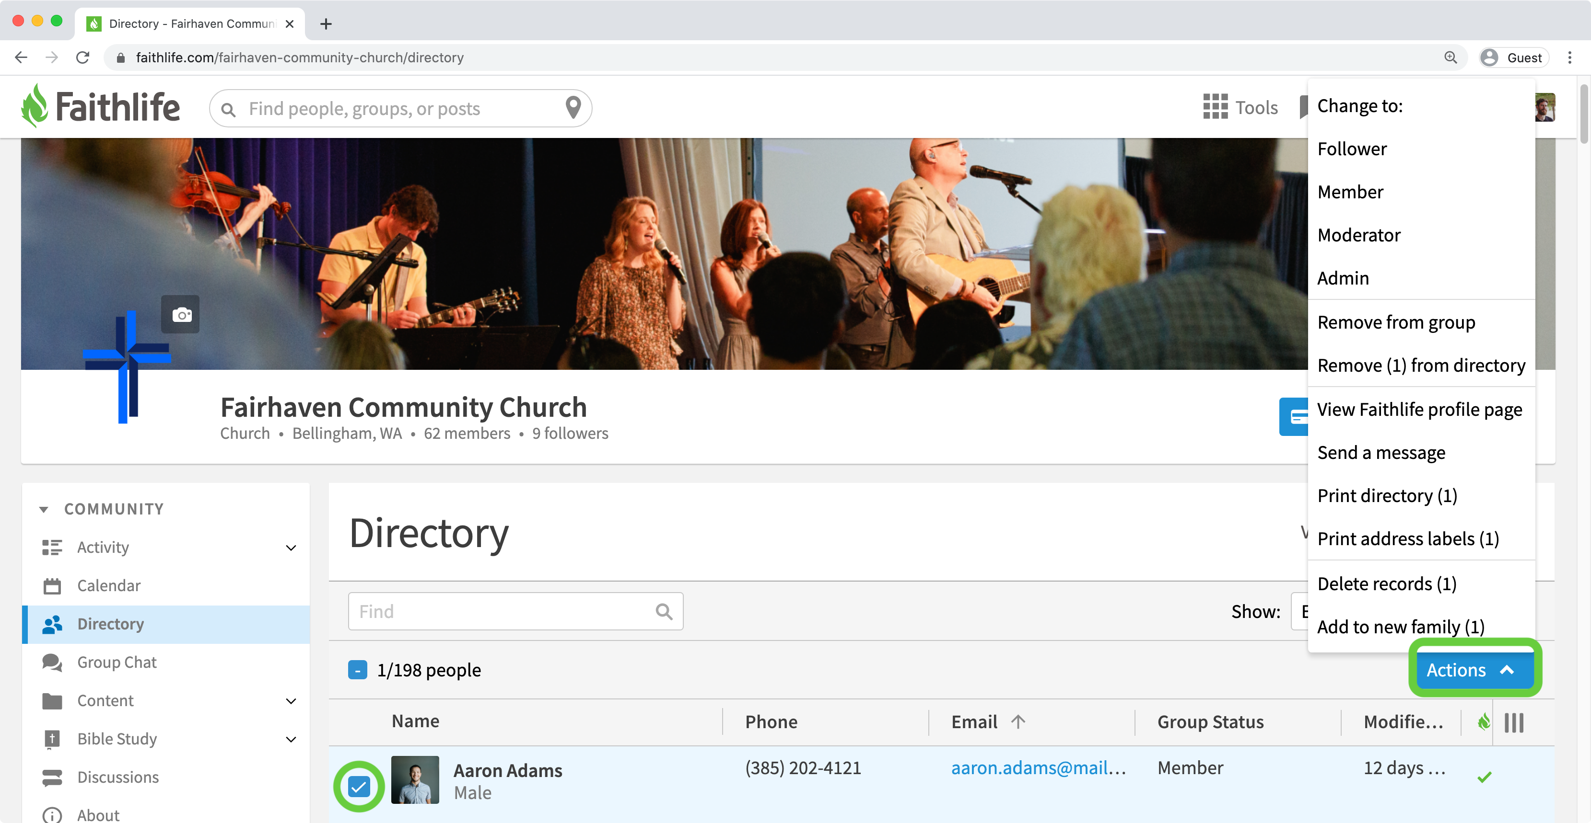The width and height of the screenshot is (1591, 823).
Task: Click the Calendar sidebar icon
Action: tap(52, 585)
